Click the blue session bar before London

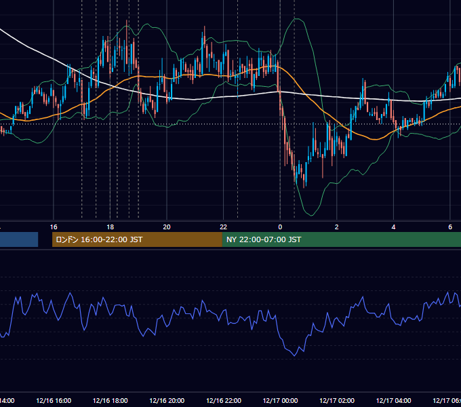pyautogui.click(x=19, y=239)
